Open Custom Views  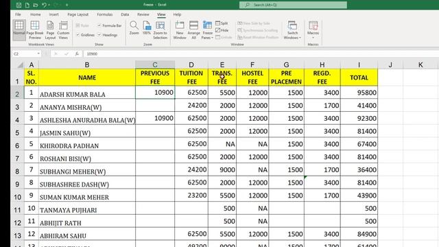click(63, 30)
